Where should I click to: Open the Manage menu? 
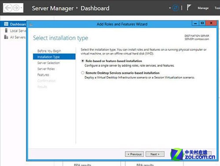(x=203, y=8)
